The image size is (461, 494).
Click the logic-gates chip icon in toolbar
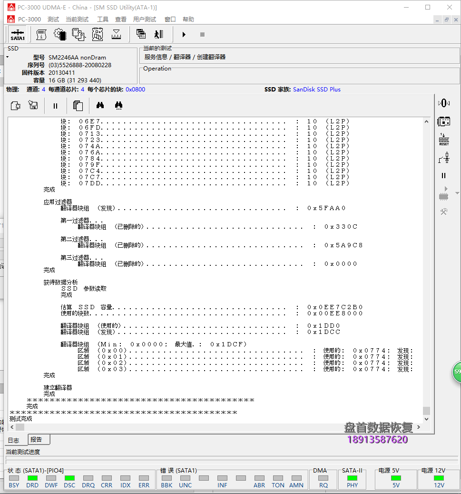[78, 35]
